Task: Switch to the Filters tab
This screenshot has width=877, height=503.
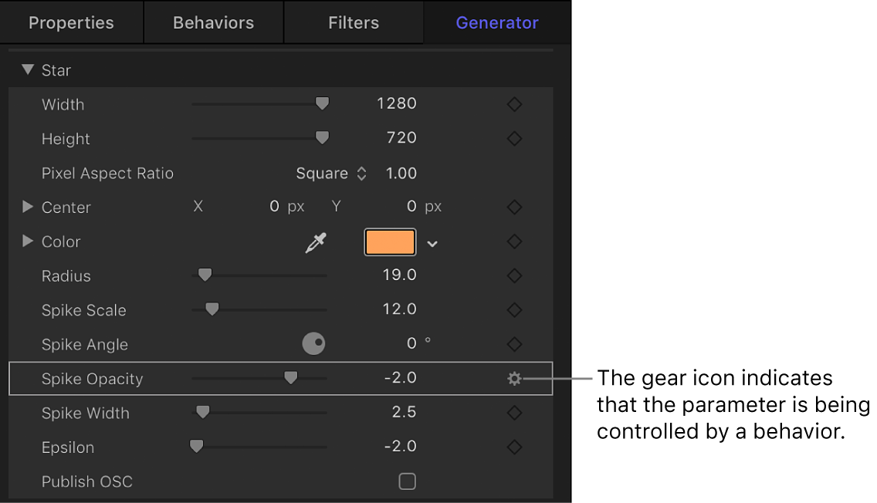Action: 353,22
